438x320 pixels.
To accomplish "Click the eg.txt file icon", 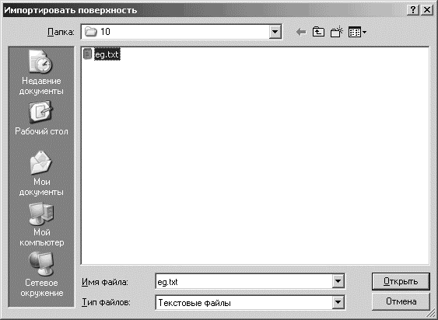I will (87, 54).
